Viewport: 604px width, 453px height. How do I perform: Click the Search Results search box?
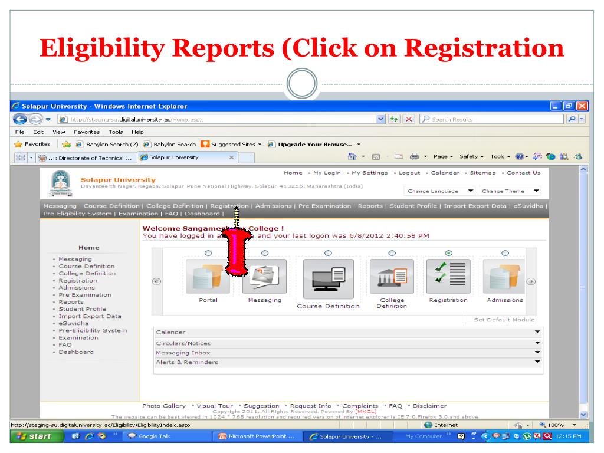(x=491, y=119)
